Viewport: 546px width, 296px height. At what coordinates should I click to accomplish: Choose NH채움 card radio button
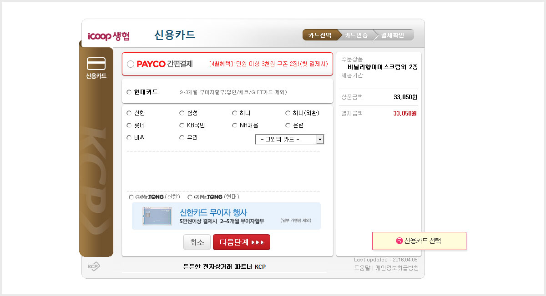click(x=235, y=125)
